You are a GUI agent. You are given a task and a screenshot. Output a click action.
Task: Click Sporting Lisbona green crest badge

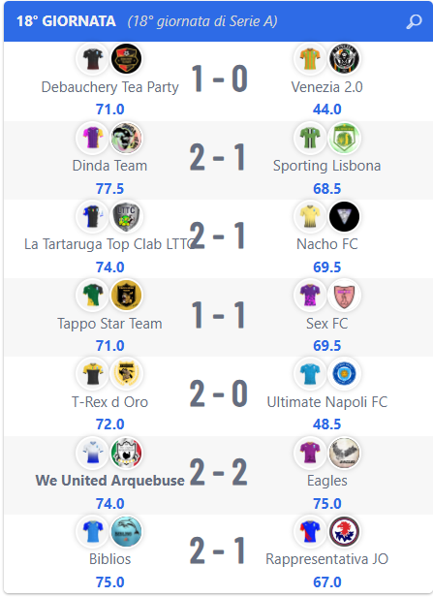(344, 138)
